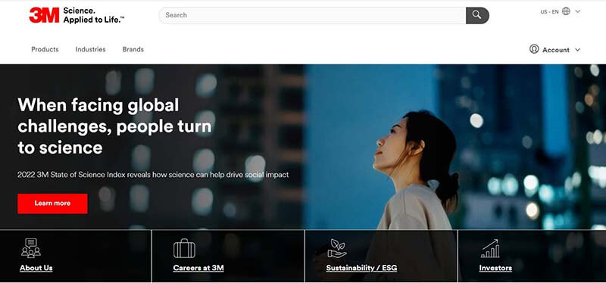Click the Learn more button
Viewport: 606px width, 283px height.
point(52,204)
